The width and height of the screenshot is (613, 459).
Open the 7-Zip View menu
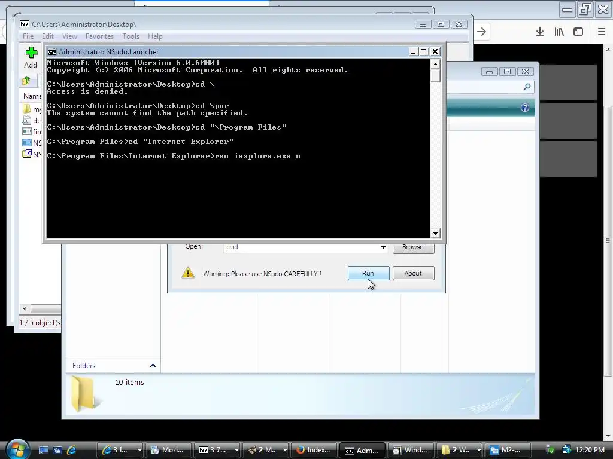(x=69, y=36)
